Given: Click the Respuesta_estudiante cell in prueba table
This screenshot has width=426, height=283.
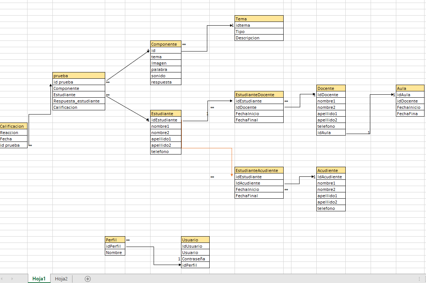Looking at the screenshot, I should pyautogui.click(x=79, y=101).
